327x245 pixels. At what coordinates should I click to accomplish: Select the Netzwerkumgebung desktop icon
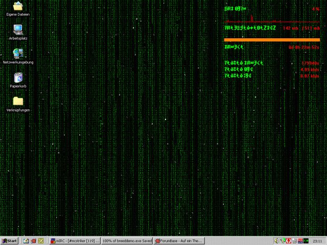(x=18, y=56)
